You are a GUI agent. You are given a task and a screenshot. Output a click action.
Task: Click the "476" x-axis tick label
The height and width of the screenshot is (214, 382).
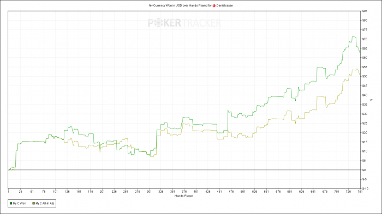pyautogui.click(x=231, y=192)
